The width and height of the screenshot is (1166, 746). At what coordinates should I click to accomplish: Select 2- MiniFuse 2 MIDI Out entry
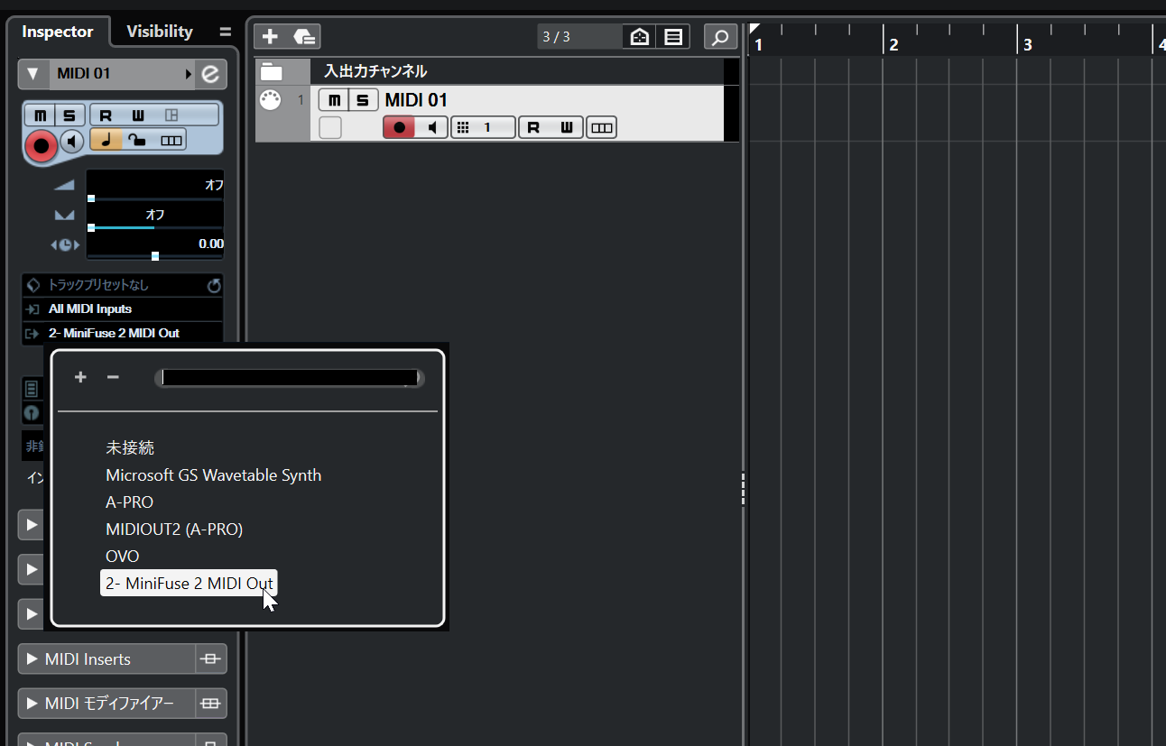190,584
